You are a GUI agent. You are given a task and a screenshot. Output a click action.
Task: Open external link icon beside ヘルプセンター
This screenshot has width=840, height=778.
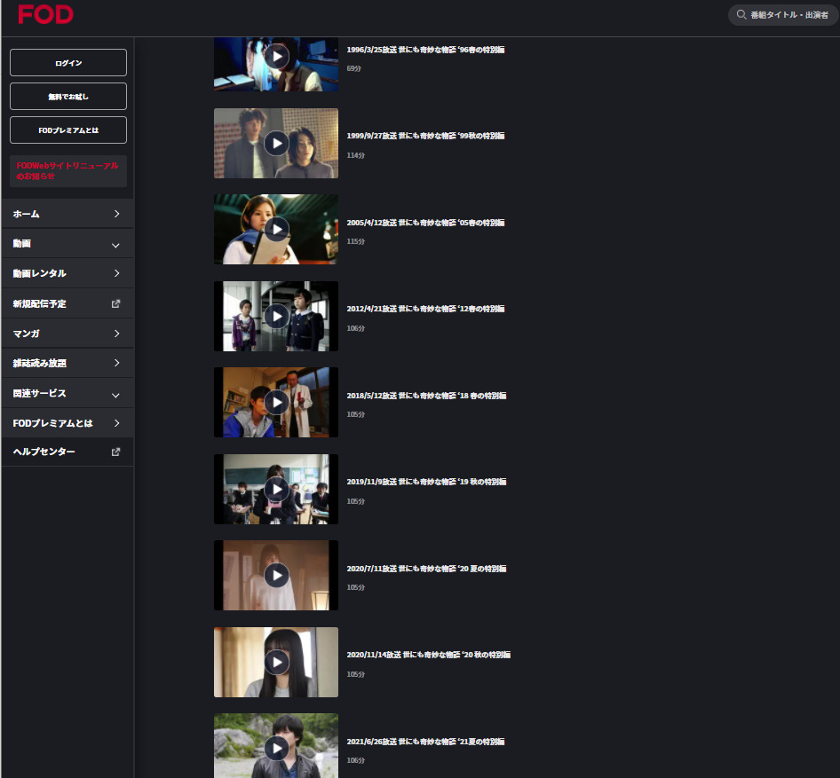tap(115, 452)
